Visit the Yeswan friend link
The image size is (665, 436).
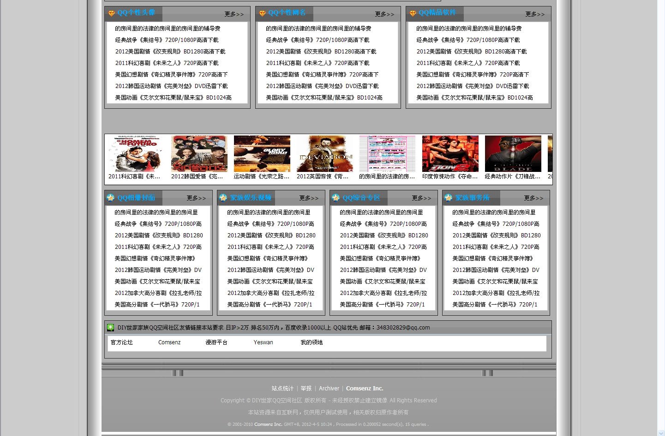coord(264,342)
